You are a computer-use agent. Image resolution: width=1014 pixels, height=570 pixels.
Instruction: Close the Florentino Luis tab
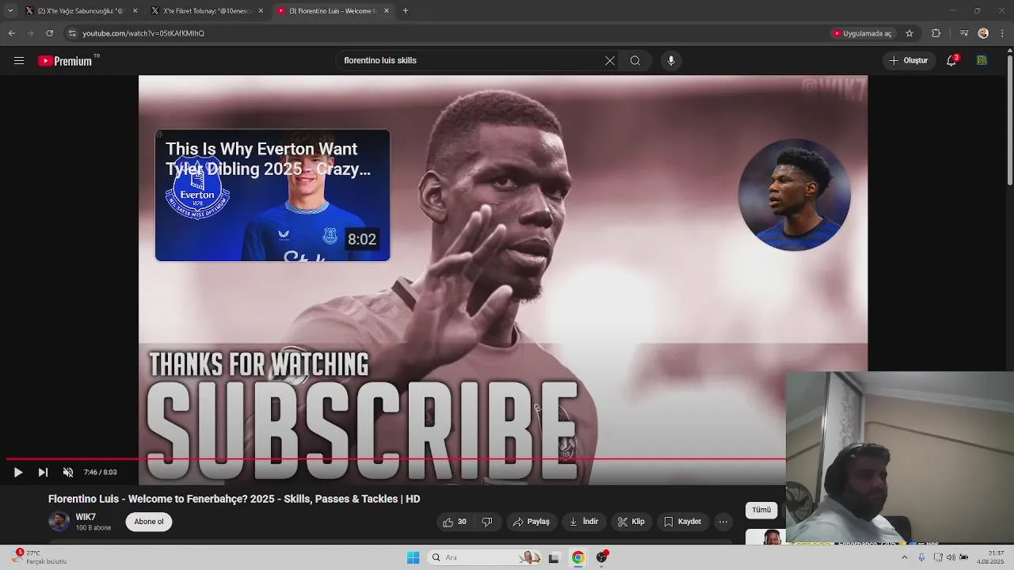click(387, 11)
